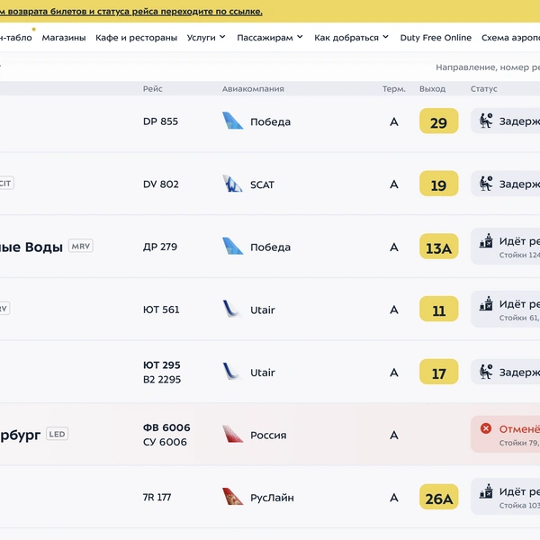Screen dimensions: 540x540
Task: Expand the Пассажирам dropdown menu
Action: click(270, 37)
